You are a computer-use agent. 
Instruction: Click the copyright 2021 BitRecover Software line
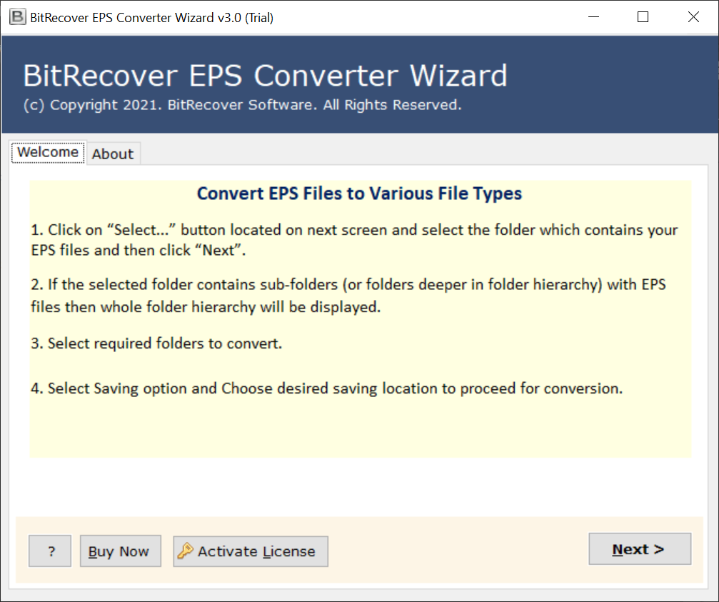click(242, 105)
